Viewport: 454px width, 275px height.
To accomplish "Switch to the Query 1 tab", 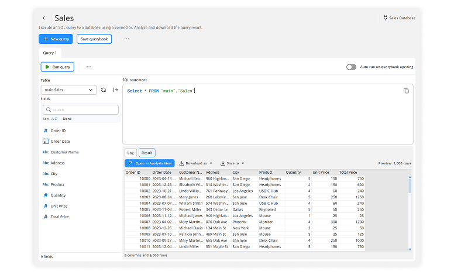I will pyautogui.click(x=50, y=53).
